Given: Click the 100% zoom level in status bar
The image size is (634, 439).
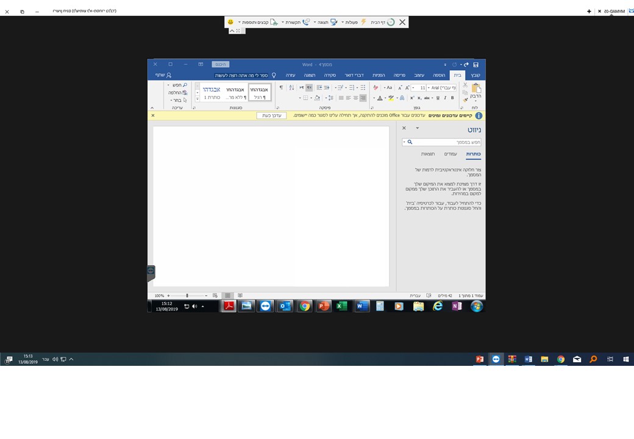Looking at the screenshot, I should coord(159,296).
